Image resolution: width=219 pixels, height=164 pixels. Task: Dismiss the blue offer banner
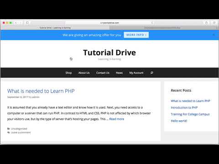[x=214, y=35]
